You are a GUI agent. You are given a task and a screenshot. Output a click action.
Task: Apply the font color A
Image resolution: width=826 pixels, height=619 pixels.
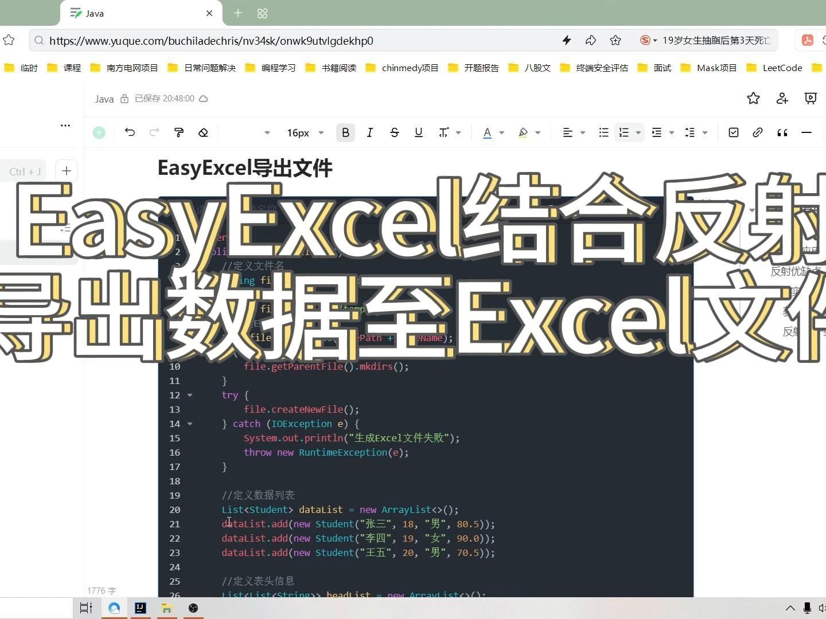pos(487,132)
